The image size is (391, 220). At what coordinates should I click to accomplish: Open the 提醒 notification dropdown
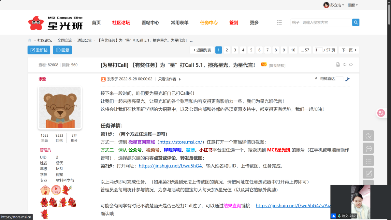[352, 5]
